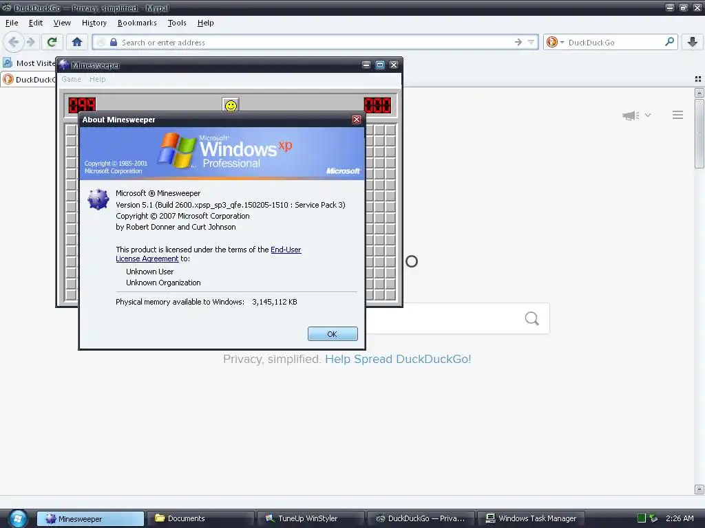Click the address bar text field
Viewport: 705px width, 528px height.
tap(315, 42)
